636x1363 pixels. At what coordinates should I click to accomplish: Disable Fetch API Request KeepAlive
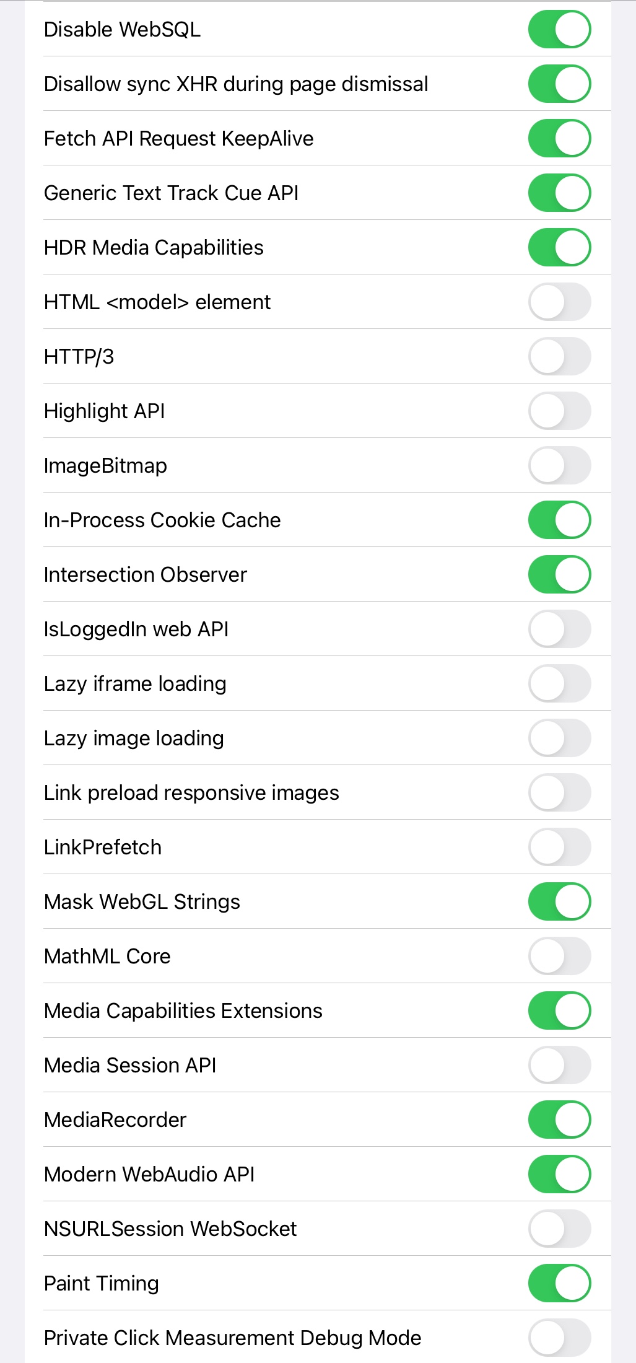pos(559,138)
